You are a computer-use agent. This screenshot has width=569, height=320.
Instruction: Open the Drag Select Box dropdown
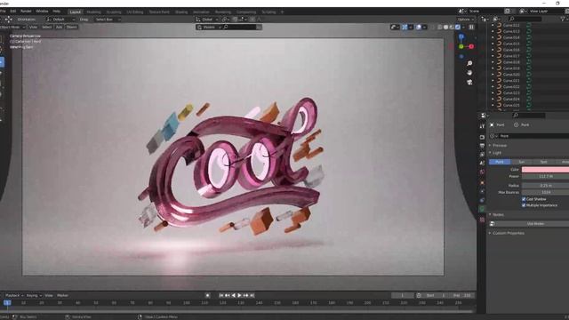pos(107,20)
